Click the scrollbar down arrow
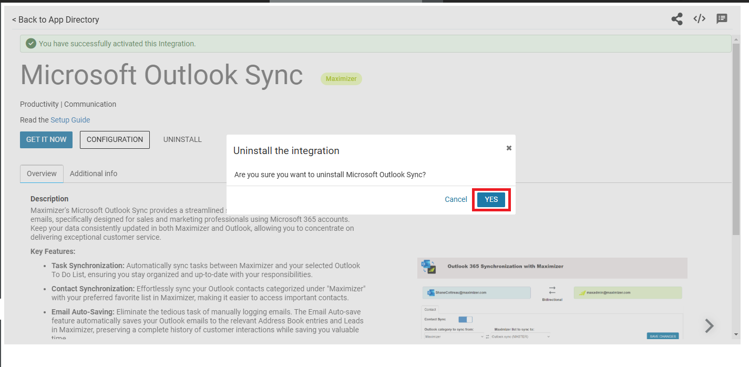This screenshot has height=367, width=749. coord(736,334)
